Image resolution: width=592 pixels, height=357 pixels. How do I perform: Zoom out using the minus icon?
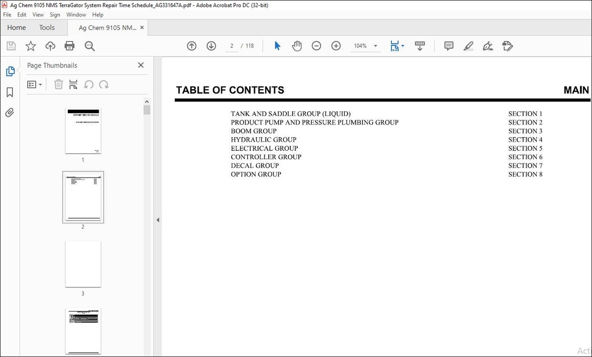[316, 46]
